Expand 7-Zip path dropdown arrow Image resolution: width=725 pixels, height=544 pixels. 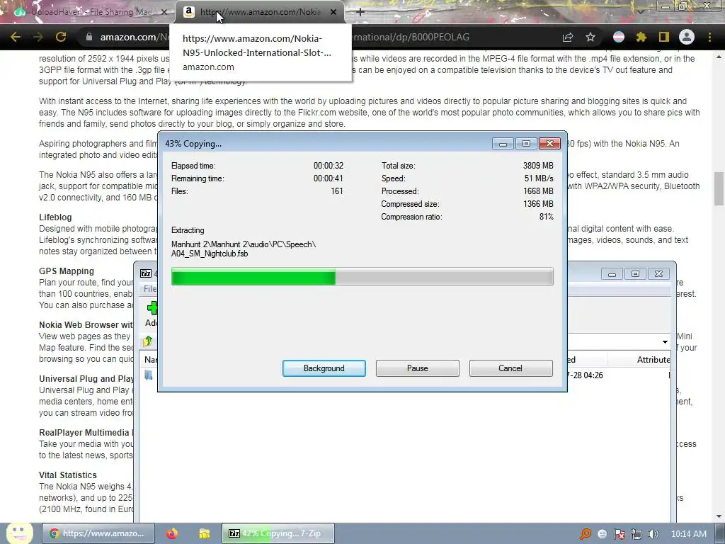[665, 342]
